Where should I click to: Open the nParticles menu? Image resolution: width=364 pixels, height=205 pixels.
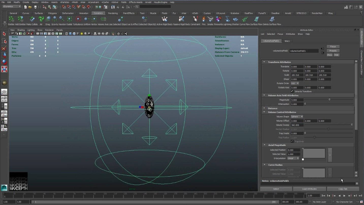(65, 2)
